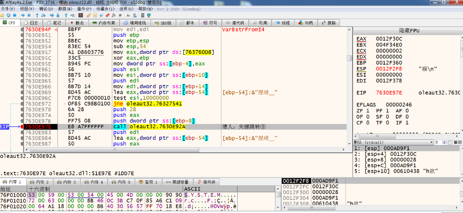Select the 内存 3 dump tab

click(66, 182)
